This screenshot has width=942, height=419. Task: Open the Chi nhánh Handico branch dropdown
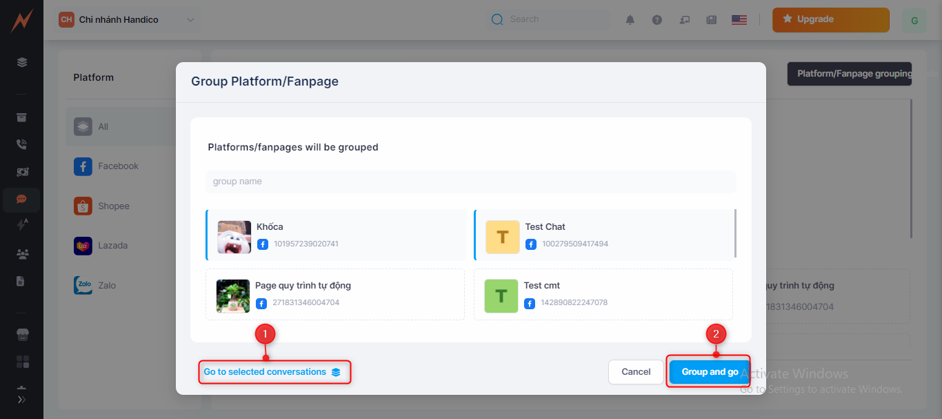point(128,20)
